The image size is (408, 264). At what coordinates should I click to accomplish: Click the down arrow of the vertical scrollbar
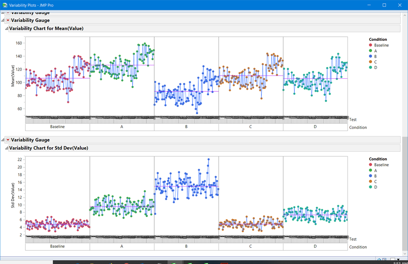(405, 254)
